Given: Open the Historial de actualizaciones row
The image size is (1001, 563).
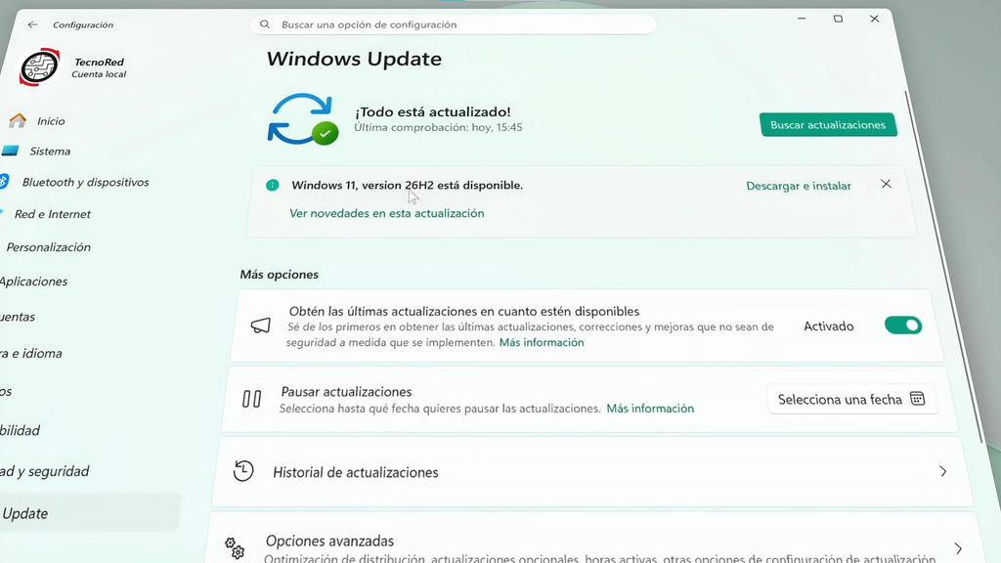Looking at the screenshot, I should [x=592, y=472].
